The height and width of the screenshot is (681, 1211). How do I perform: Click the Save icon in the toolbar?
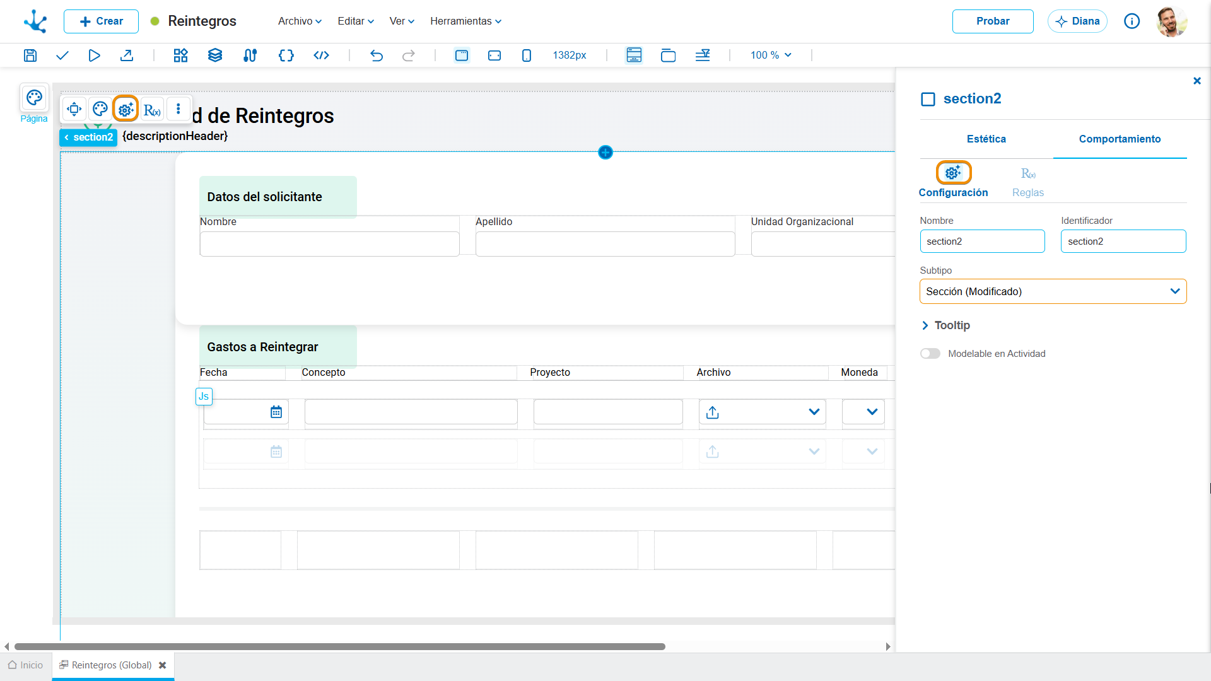pos(30,55)
